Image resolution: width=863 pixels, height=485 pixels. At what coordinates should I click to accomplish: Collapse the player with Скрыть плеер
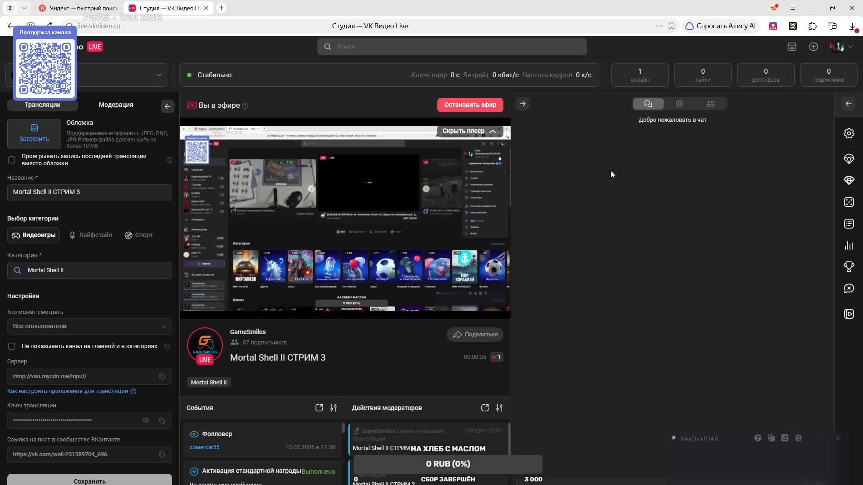(x=469, y=131)
